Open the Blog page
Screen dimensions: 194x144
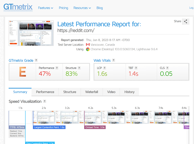[100, 8]
